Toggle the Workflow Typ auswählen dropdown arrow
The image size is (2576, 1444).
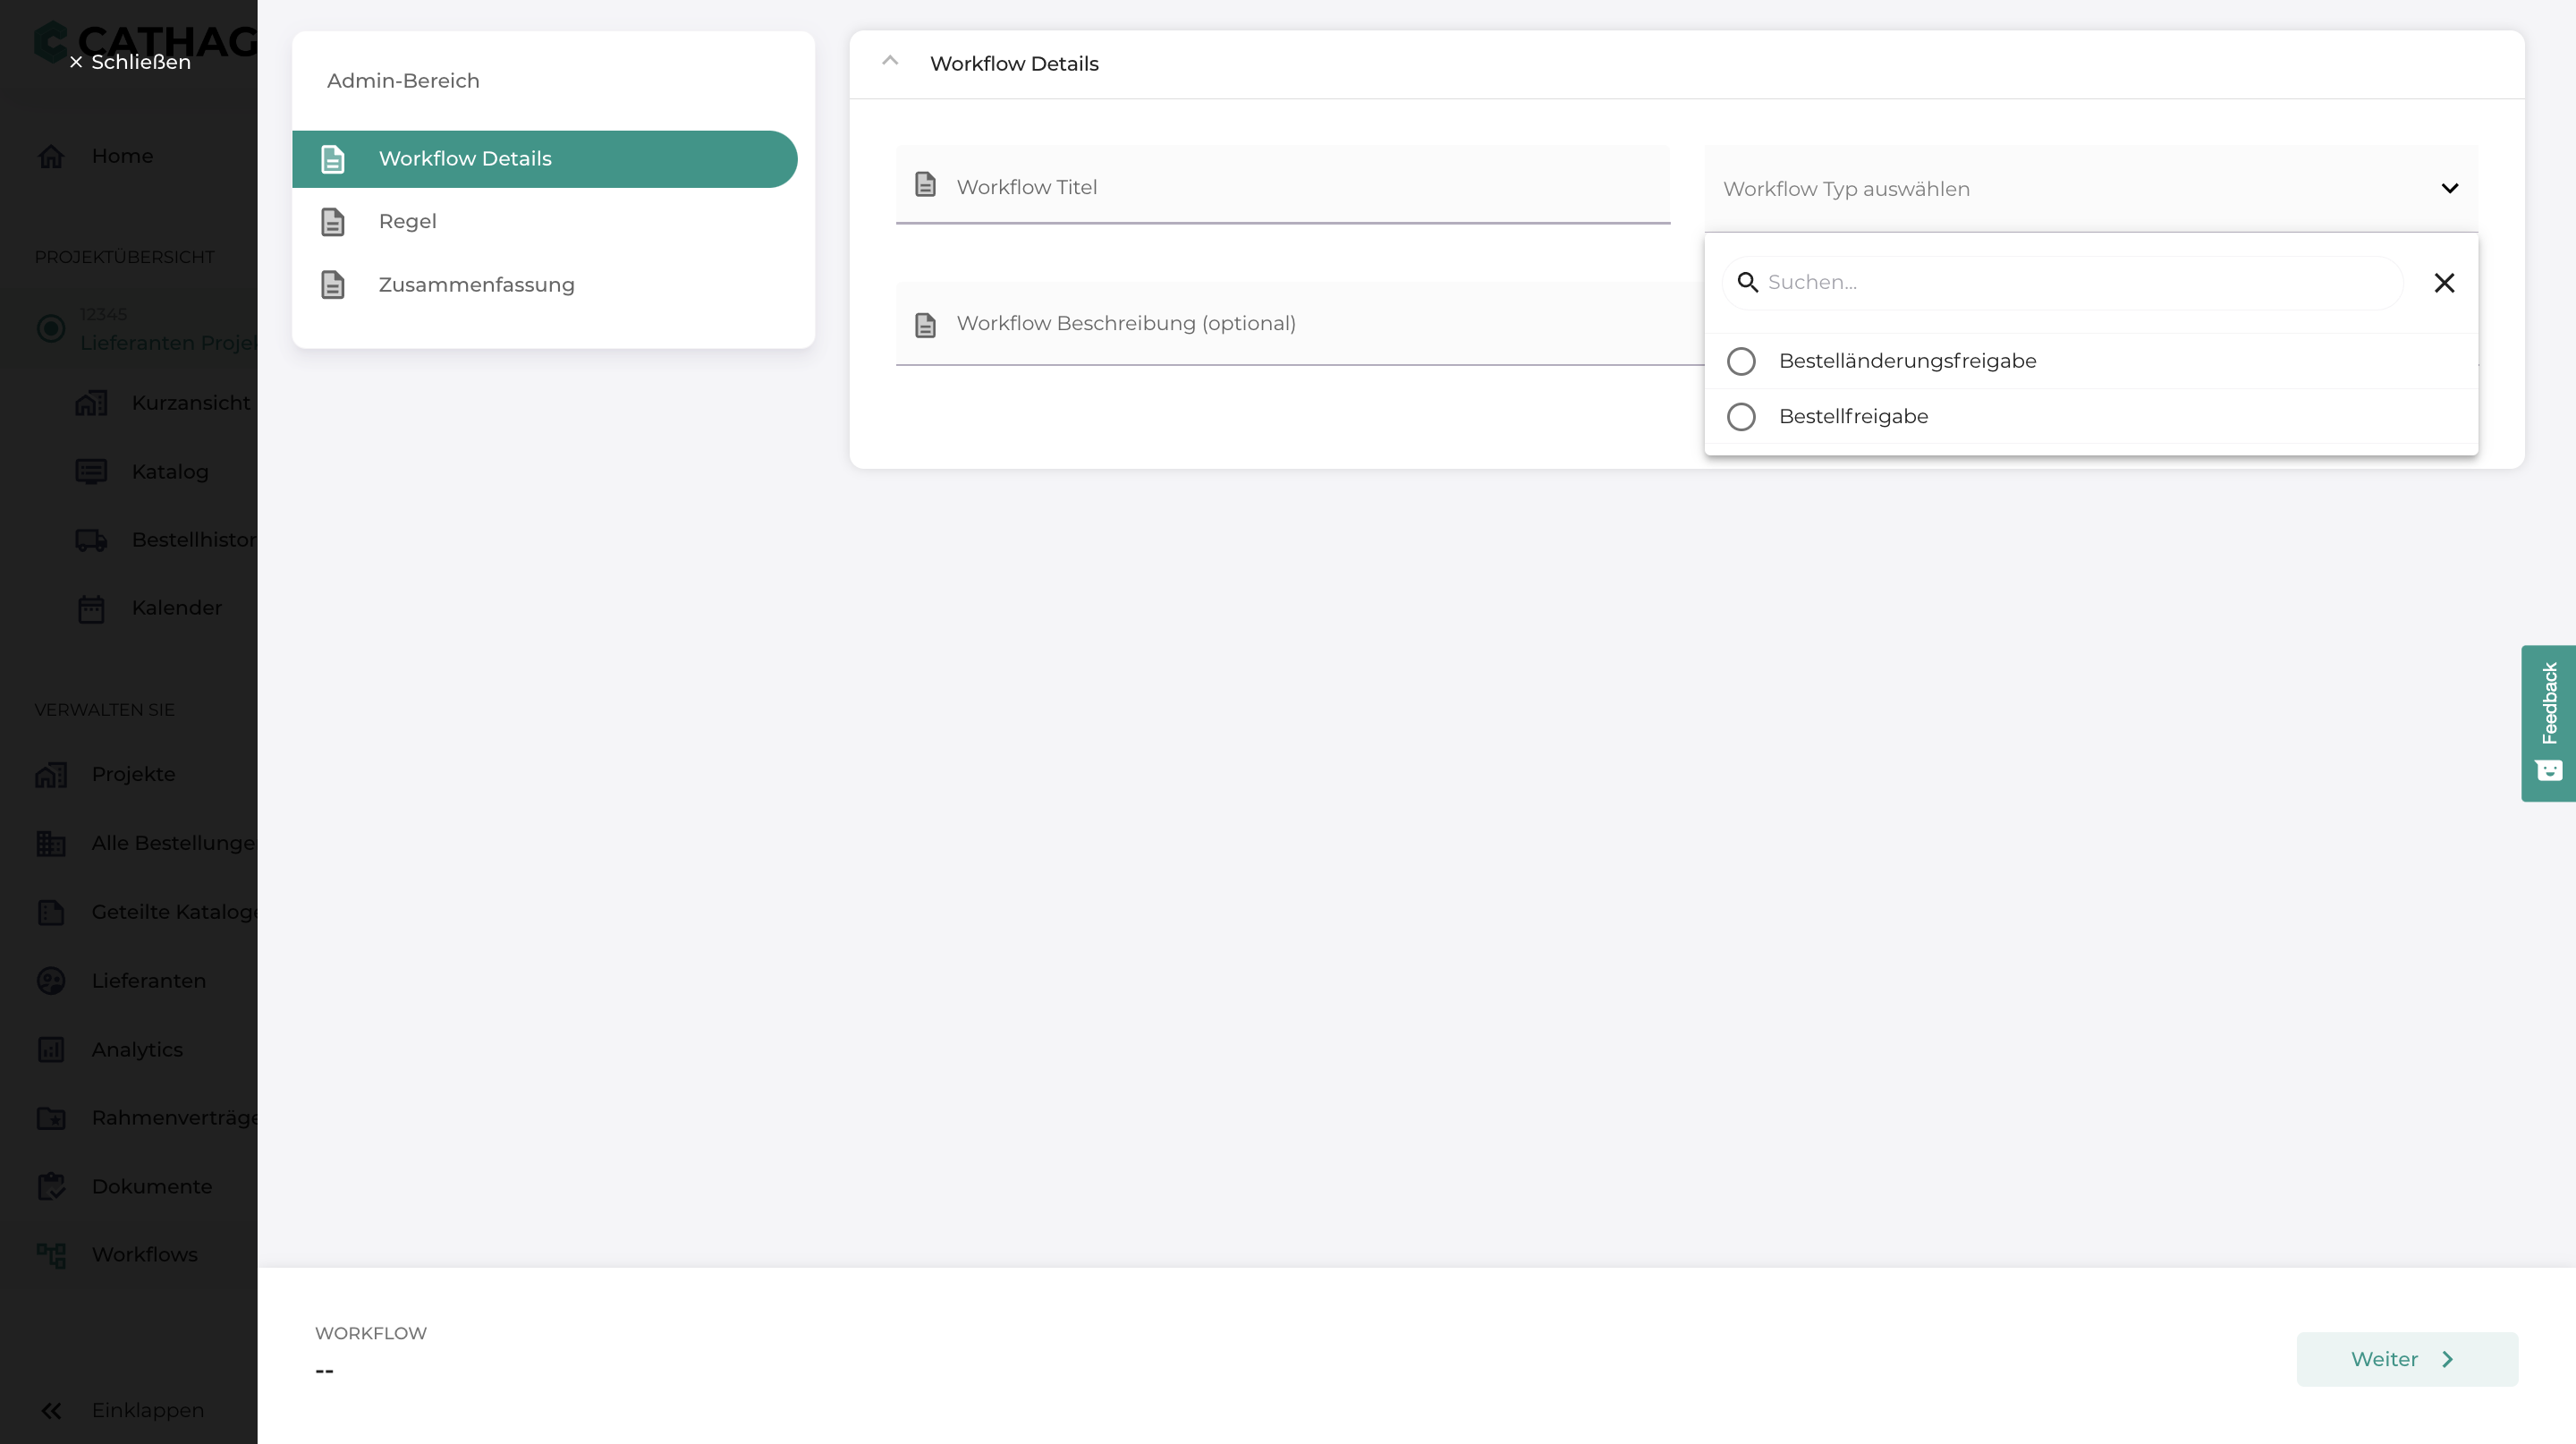point(2450,188)
